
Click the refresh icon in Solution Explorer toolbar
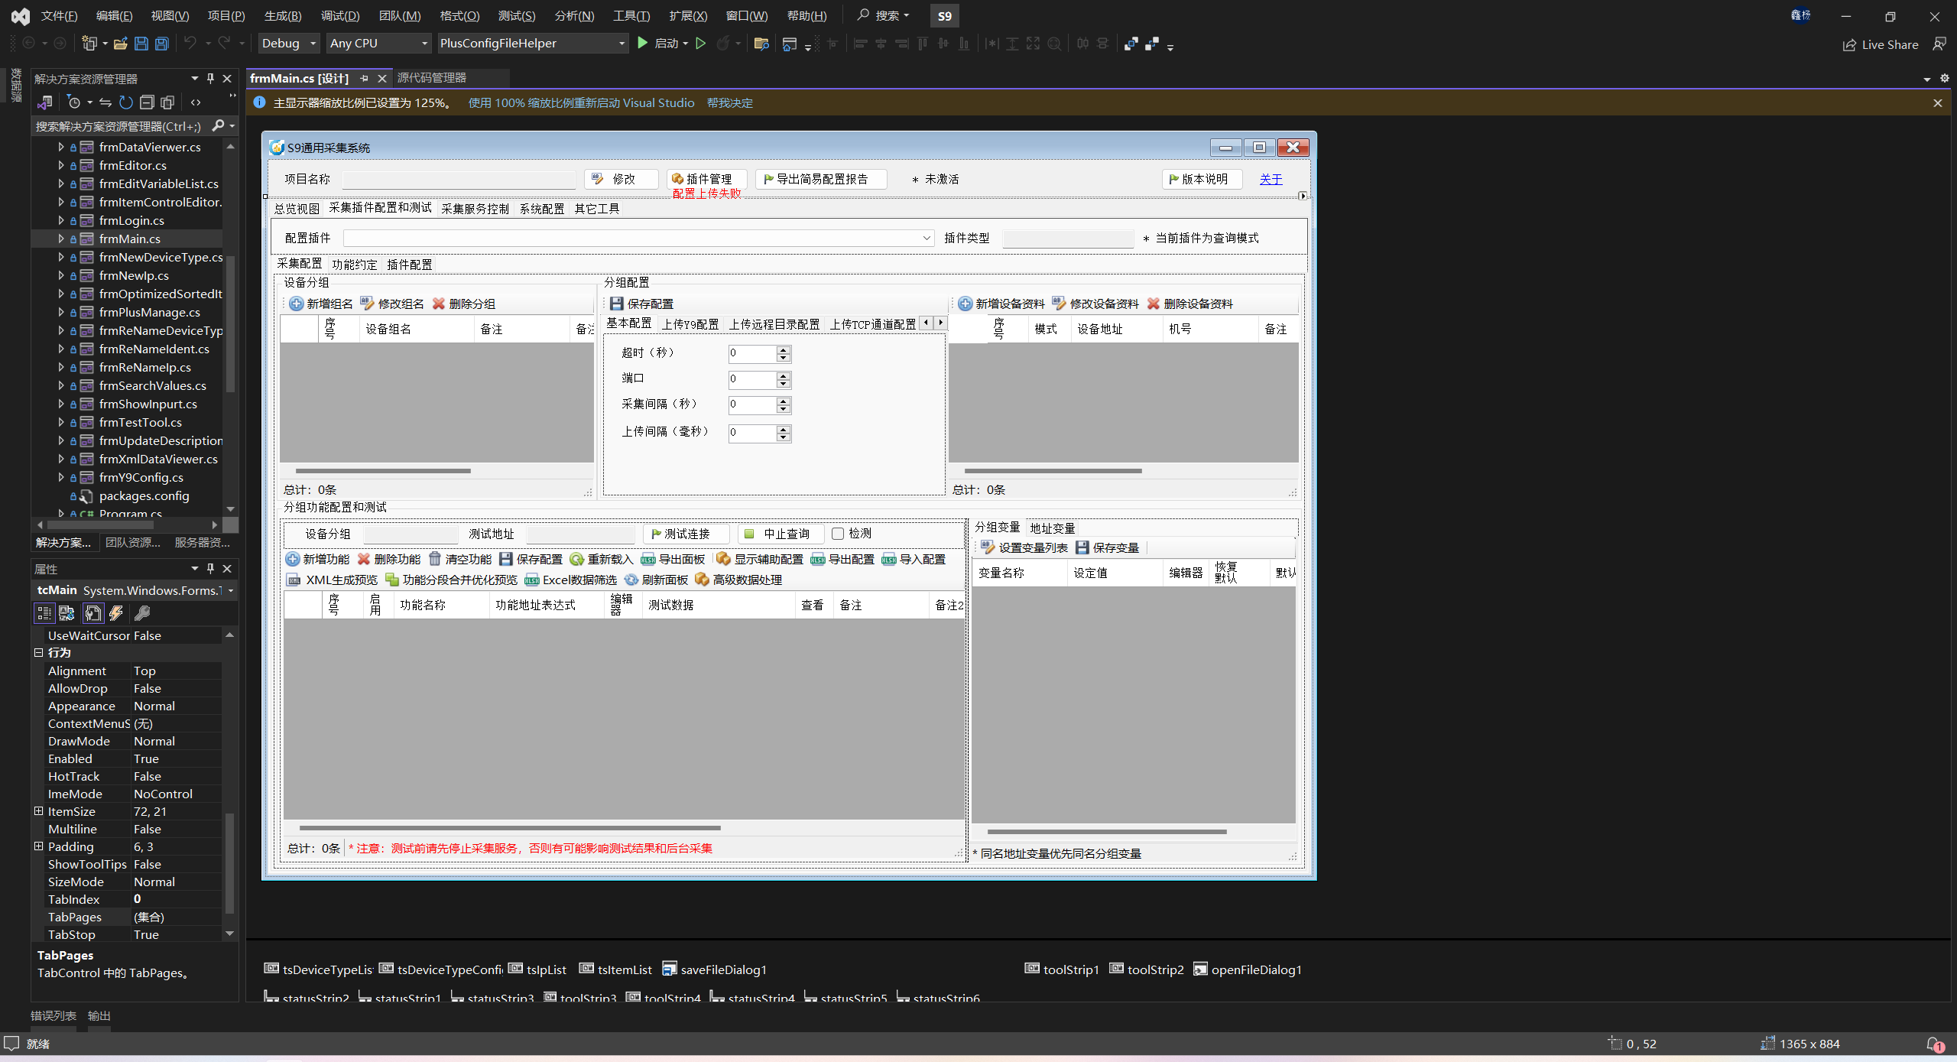click(x=126, y=102)
